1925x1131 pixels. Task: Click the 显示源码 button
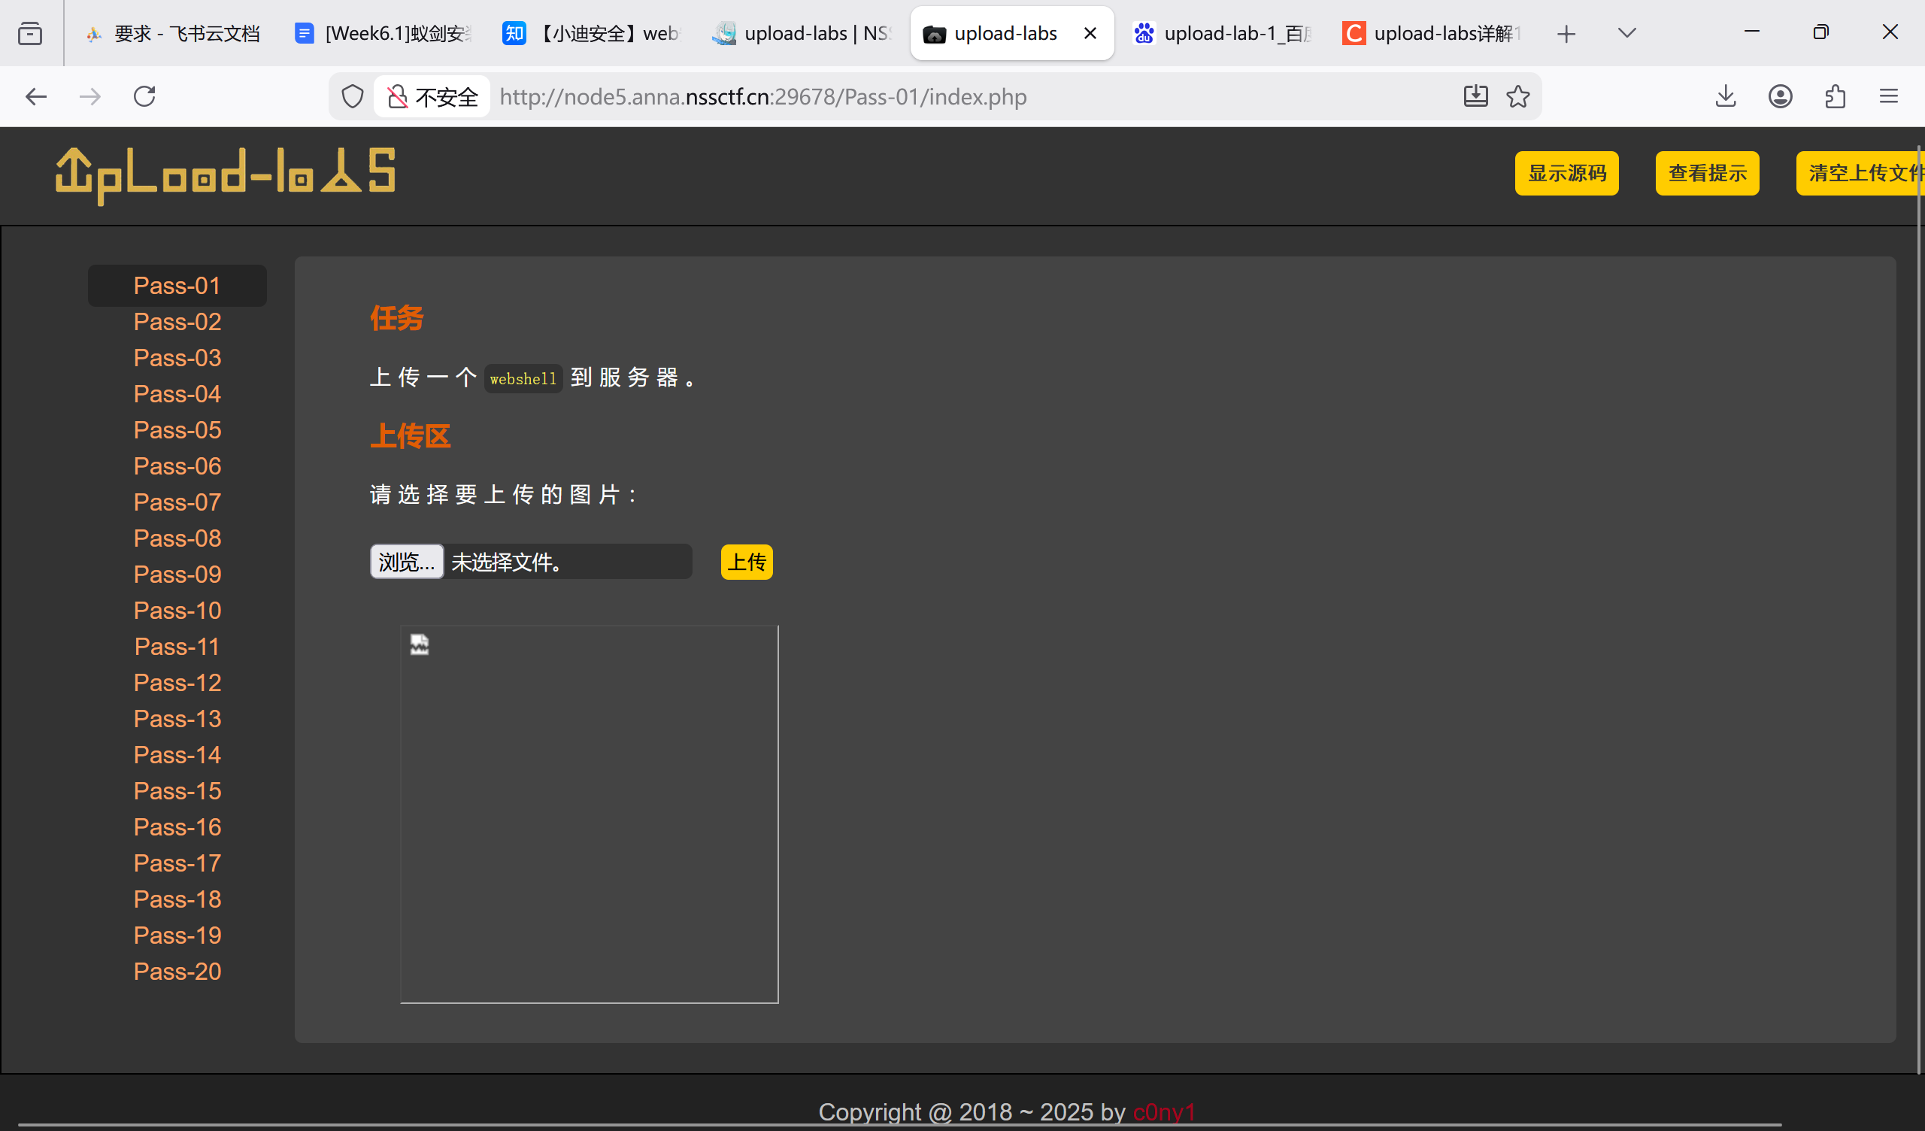(x=1566, y=174)
